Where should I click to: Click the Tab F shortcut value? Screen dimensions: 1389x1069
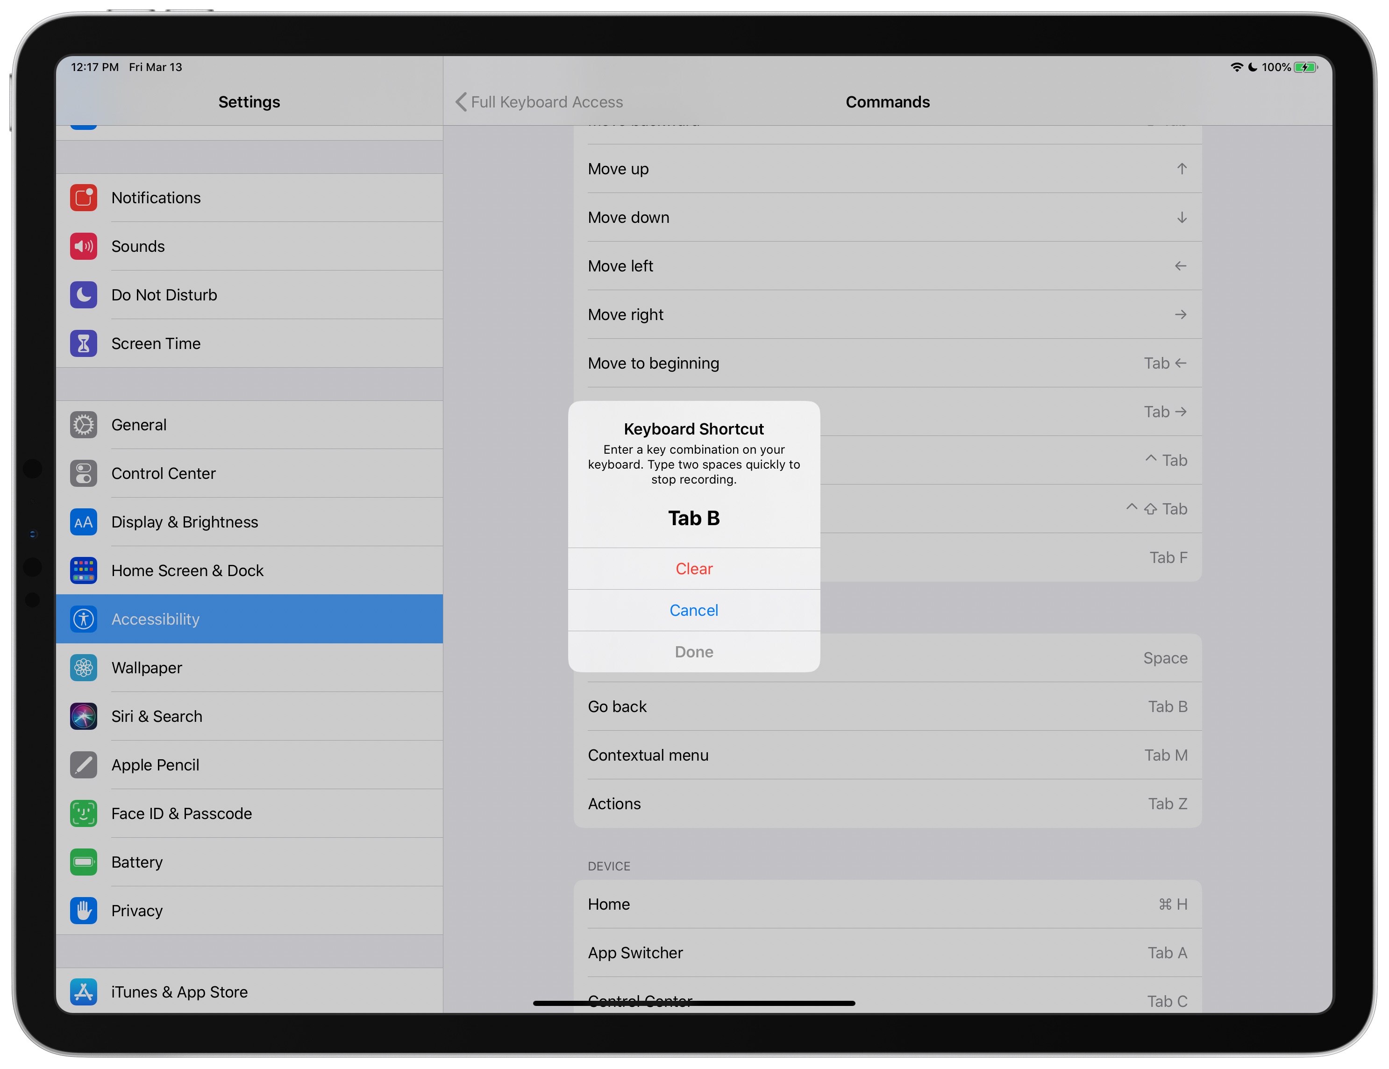click(x=1168, y=558)
